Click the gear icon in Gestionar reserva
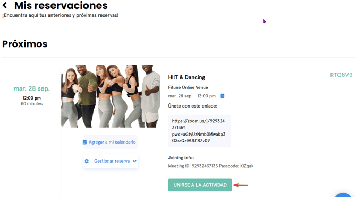This screenshot has height=197, width=356. 87,161
